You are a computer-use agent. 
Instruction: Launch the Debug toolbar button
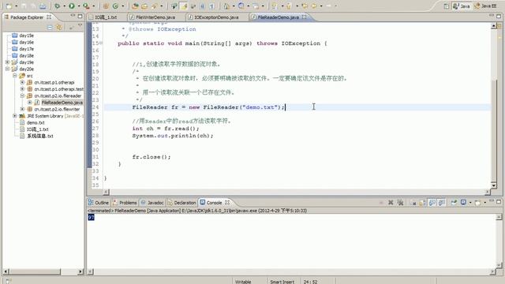[x=58, y=6]
